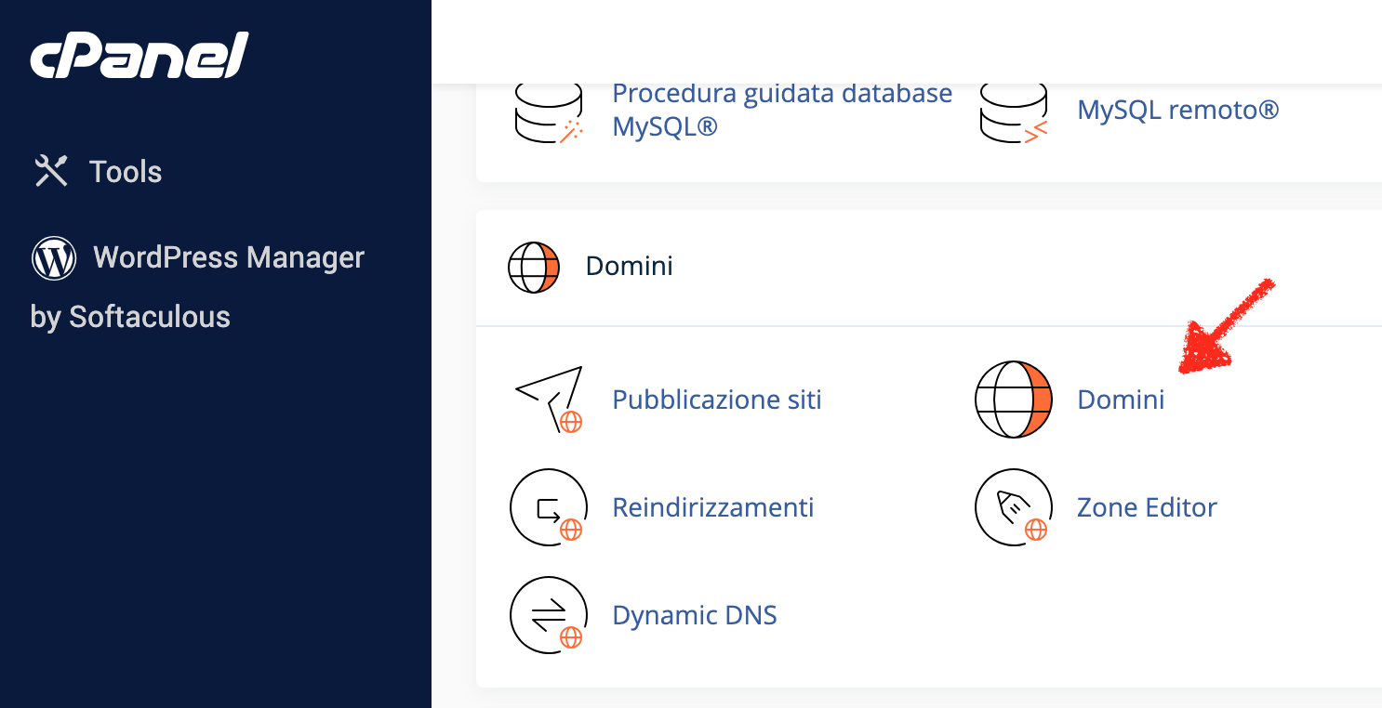Viewport: 1382px width, 708px height.
Task: Open WordPress Manager by Softaculous
Action: click(197, 286)
